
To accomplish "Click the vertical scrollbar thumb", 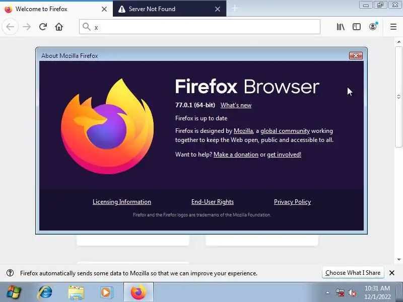I will [399, 97].
